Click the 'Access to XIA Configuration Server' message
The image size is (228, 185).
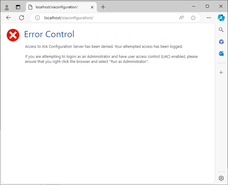click(104, 47)
